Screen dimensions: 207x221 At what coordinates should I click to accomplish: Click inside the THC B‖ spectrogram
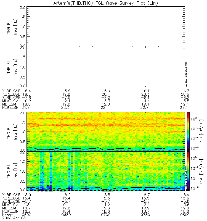(x=106, y=171)
